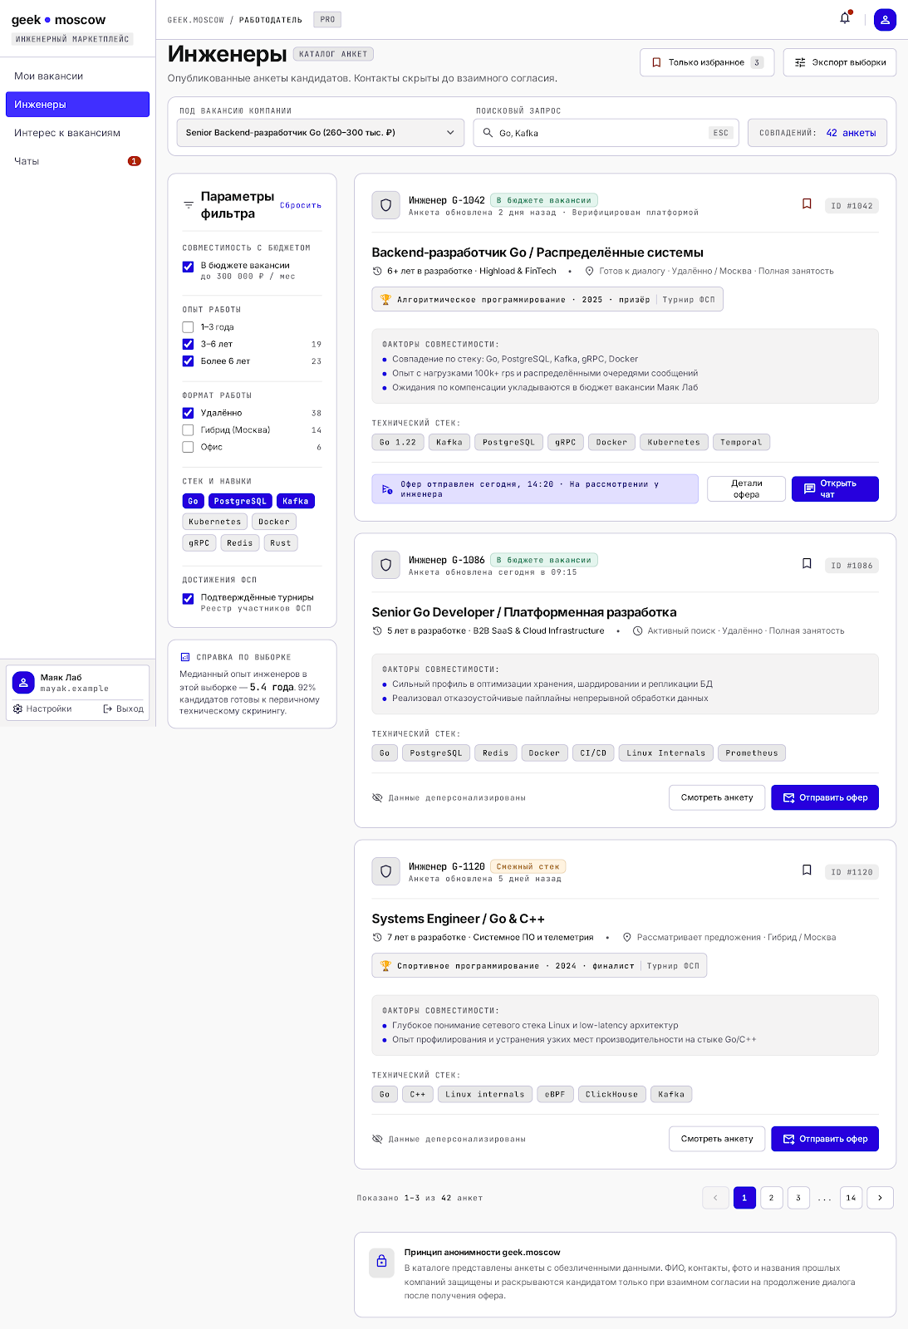Click the ESC key hint in search

click(x=721, y=133)
